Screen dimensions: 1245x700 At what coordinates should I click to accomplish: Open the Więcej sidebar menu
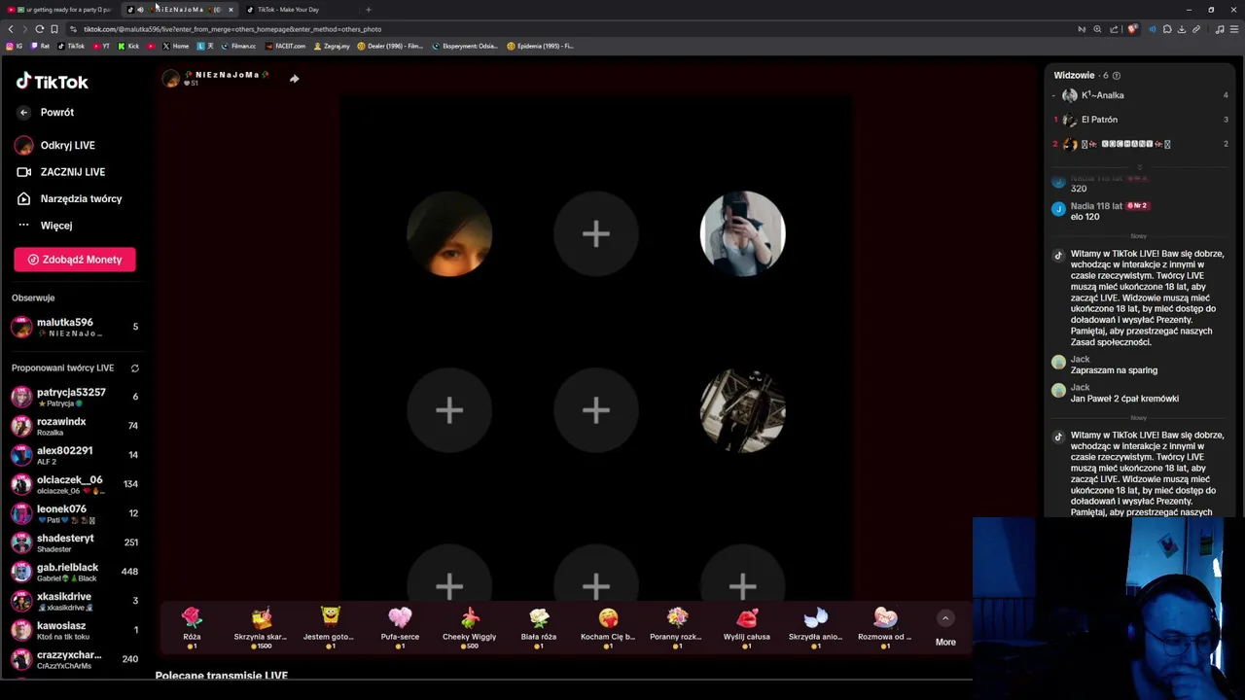tap(45, 226)
